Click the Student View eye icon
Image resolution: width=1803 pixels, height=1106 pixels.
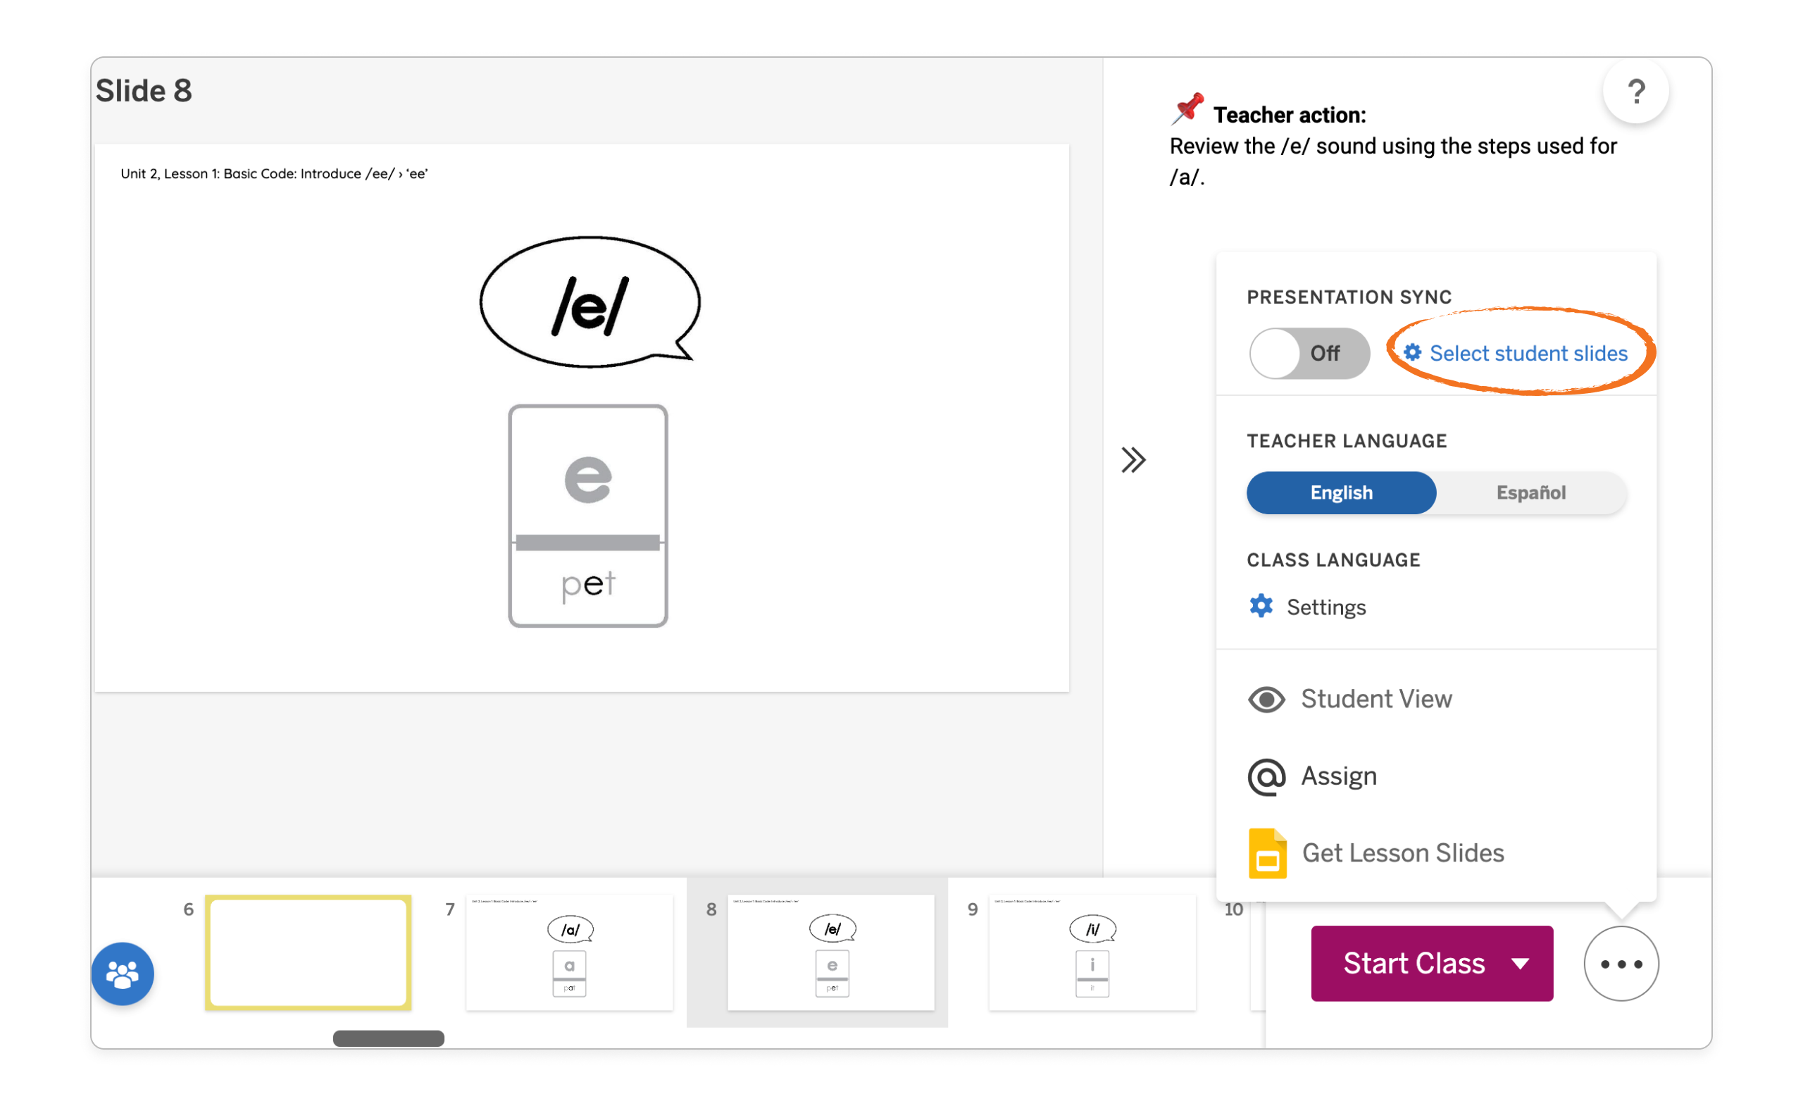1266,699
